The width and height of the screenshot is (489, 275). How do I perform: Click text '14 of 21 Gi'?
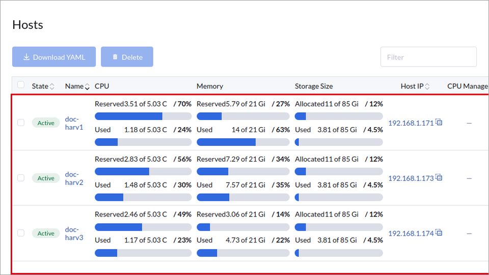pos(249,130)
